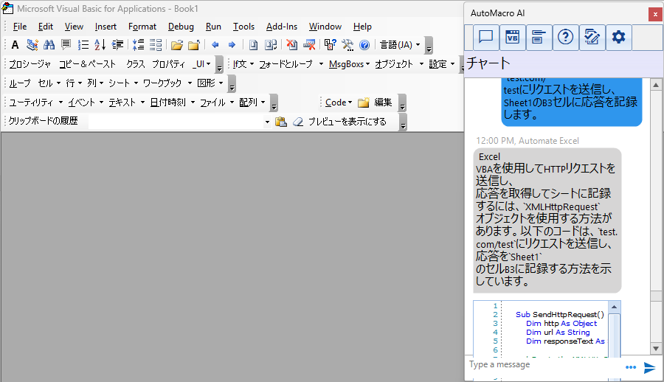
Task: Open the Debug menu
Action: coord(181,27)
